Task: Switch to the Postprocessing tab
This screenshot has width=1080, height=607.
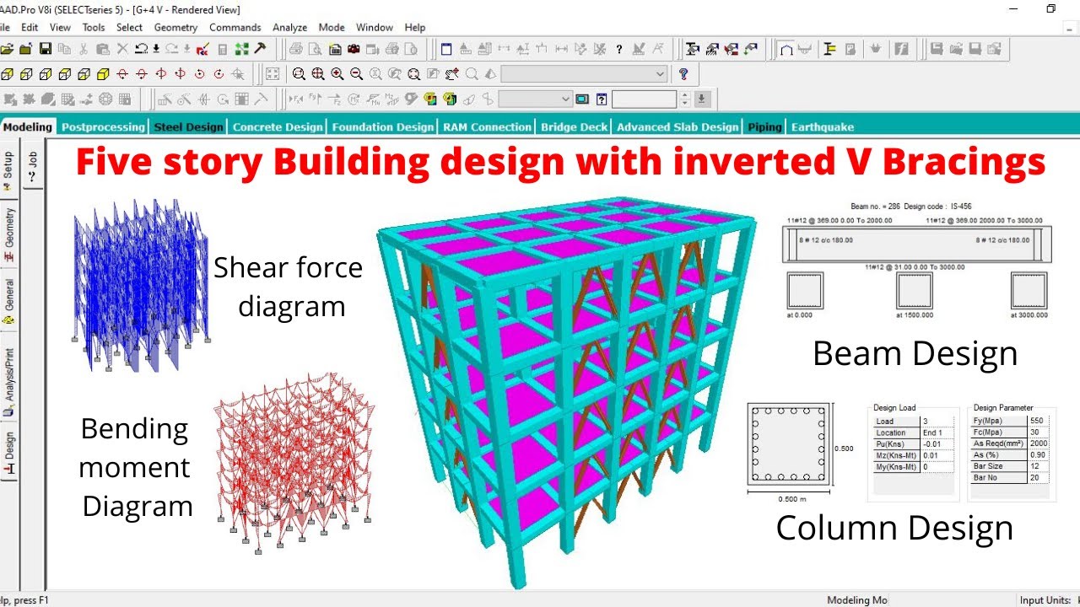Action: point(103,127)
